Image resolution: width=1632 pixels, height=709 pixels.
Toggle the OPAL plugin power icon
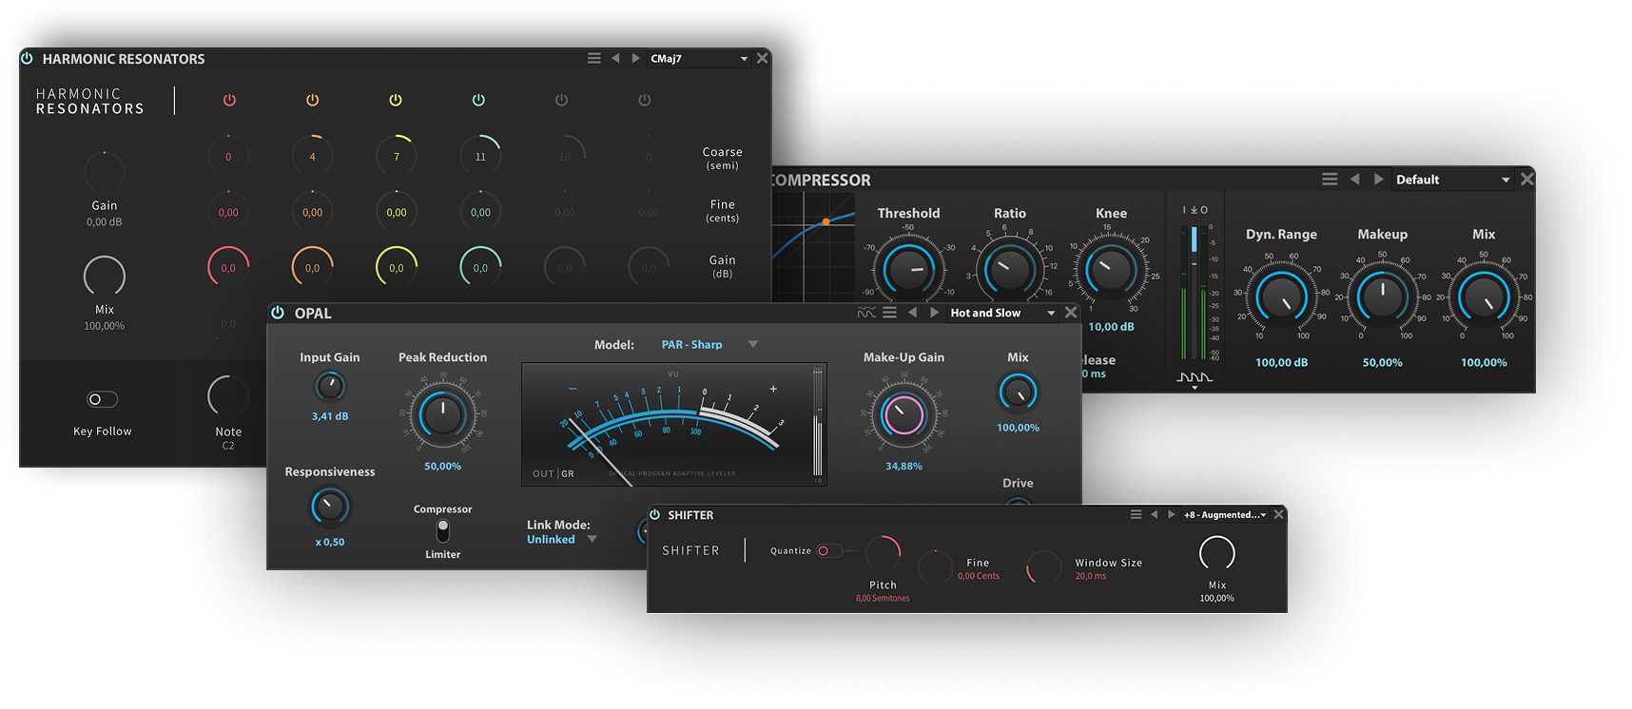[278, 313]
